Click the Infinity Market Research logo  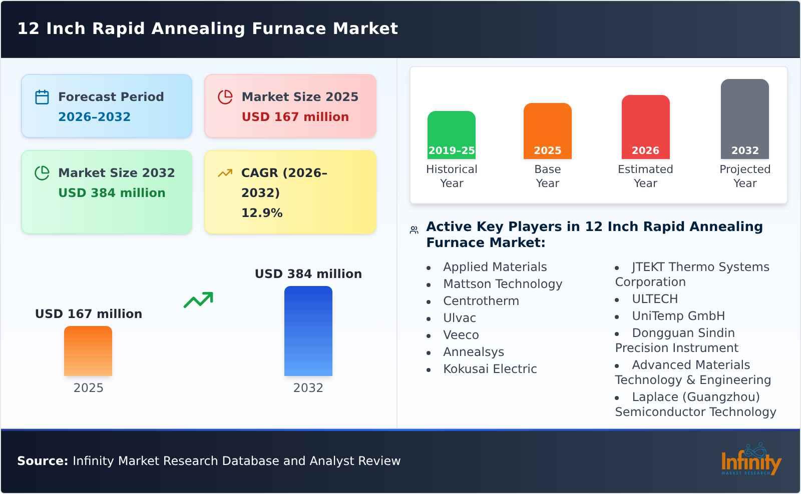click(751, 459)
